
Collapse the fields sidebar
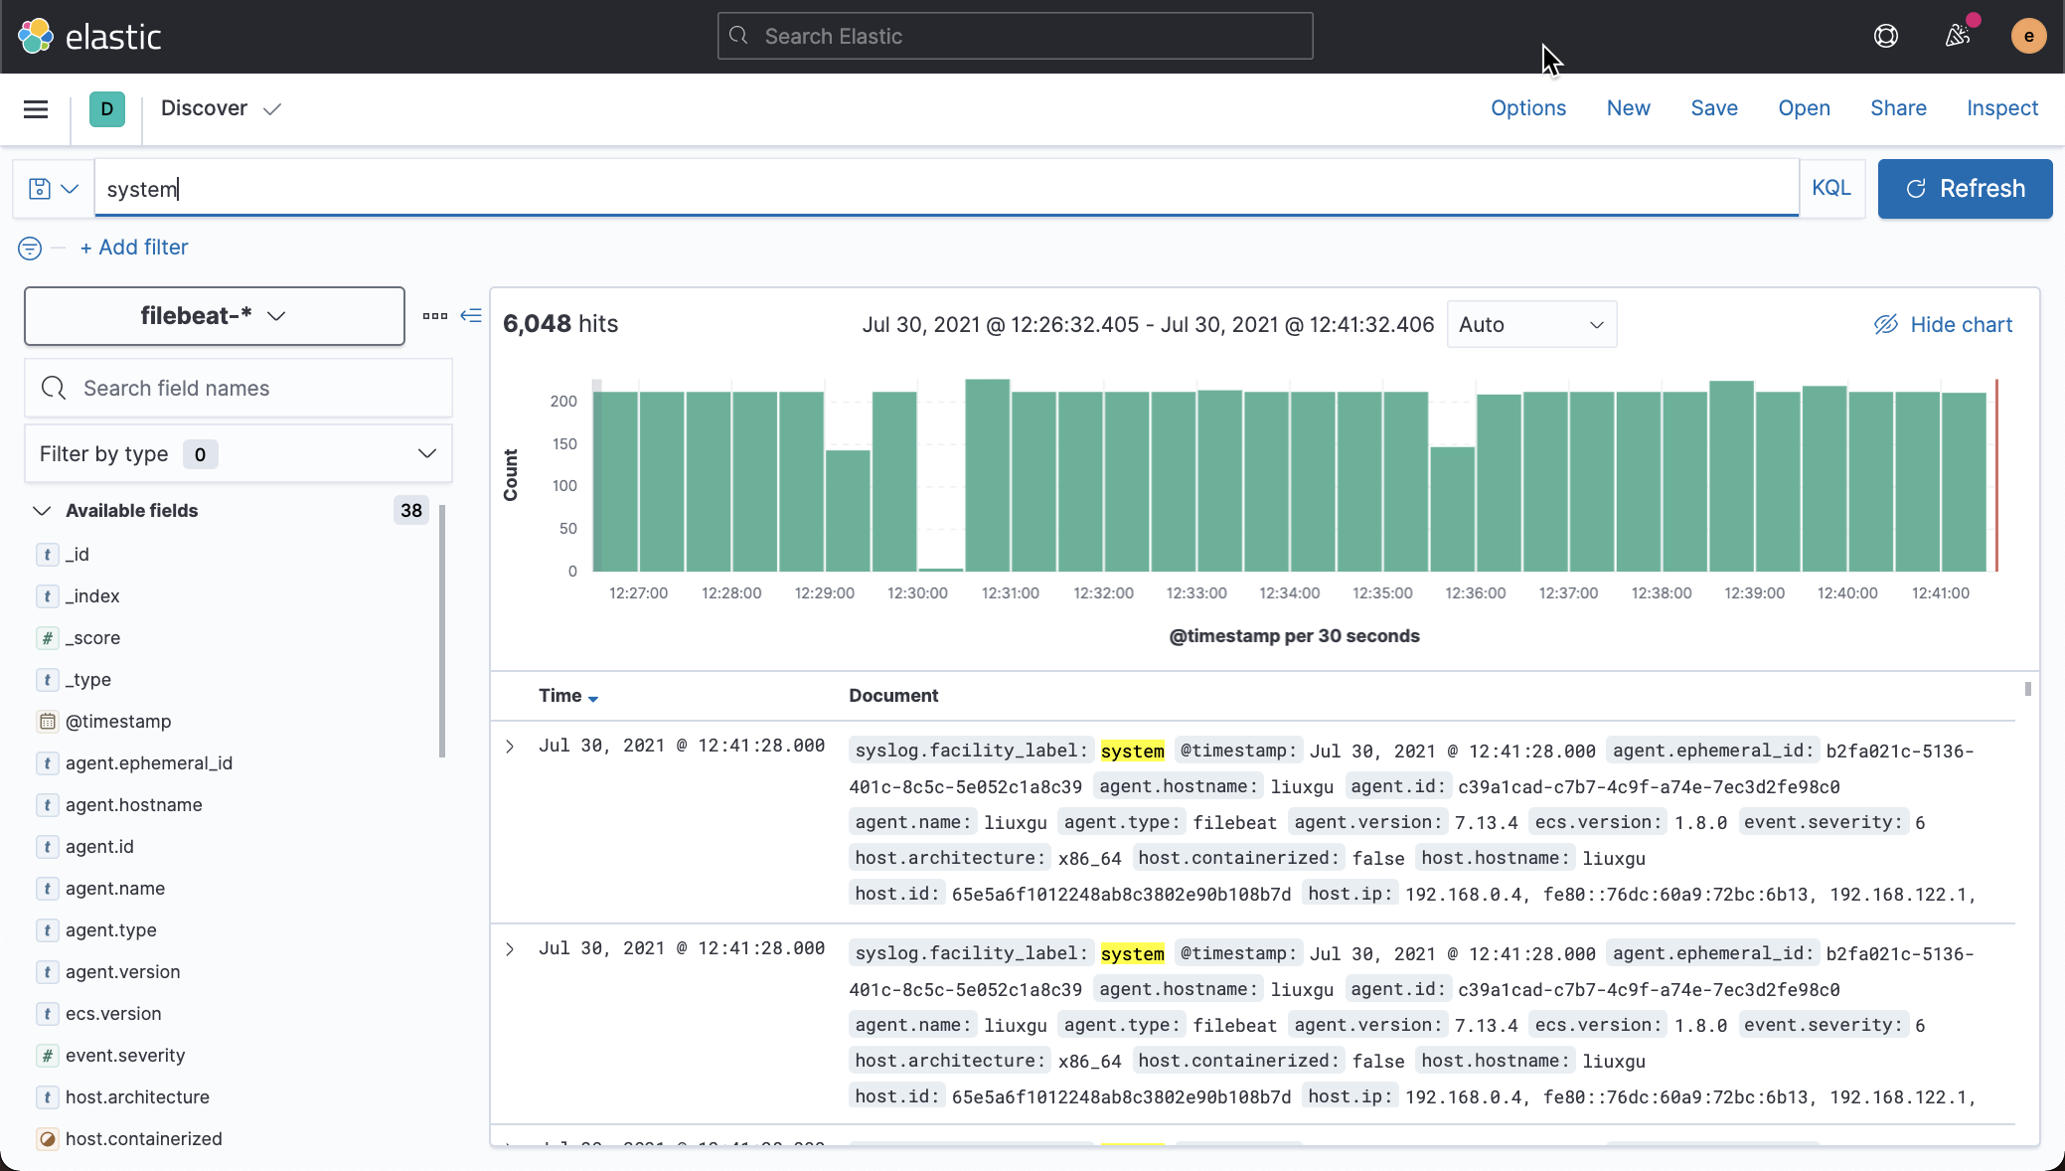tap(472, 315)
